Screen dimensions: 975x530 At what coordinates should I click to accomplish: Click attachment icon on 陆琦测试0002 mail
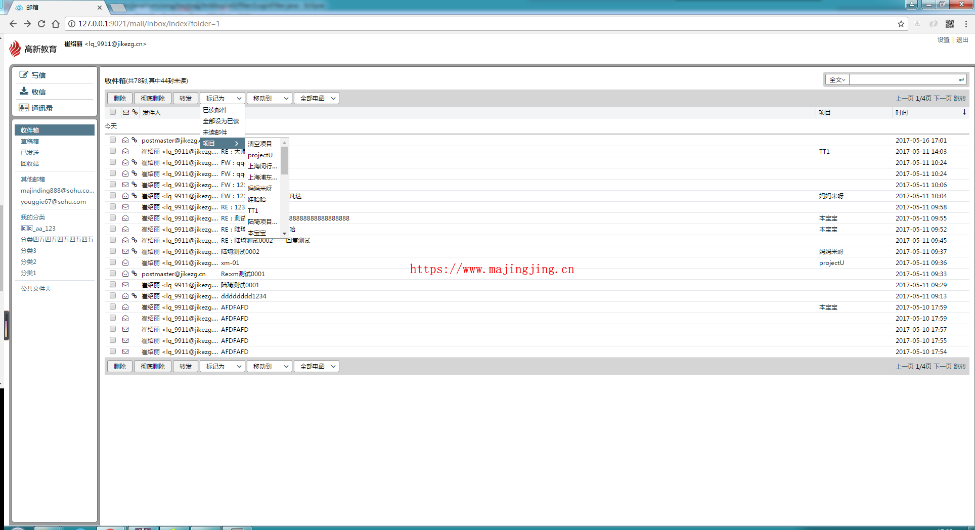[135, 251]
